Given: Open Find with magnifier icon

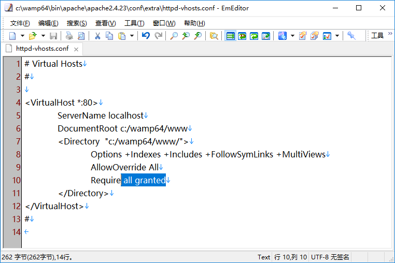Looking at the screenshot, I should pyautogui.click(x=174, y=36).
